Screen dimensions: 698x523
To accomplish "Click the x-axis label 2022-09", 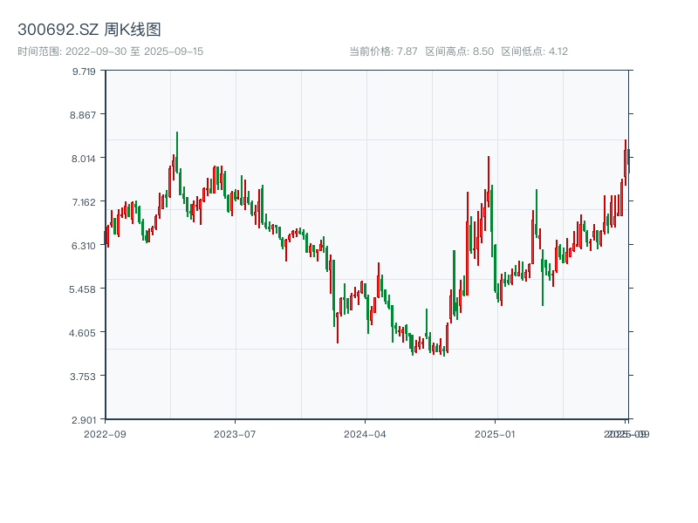I will coord(105,434).
